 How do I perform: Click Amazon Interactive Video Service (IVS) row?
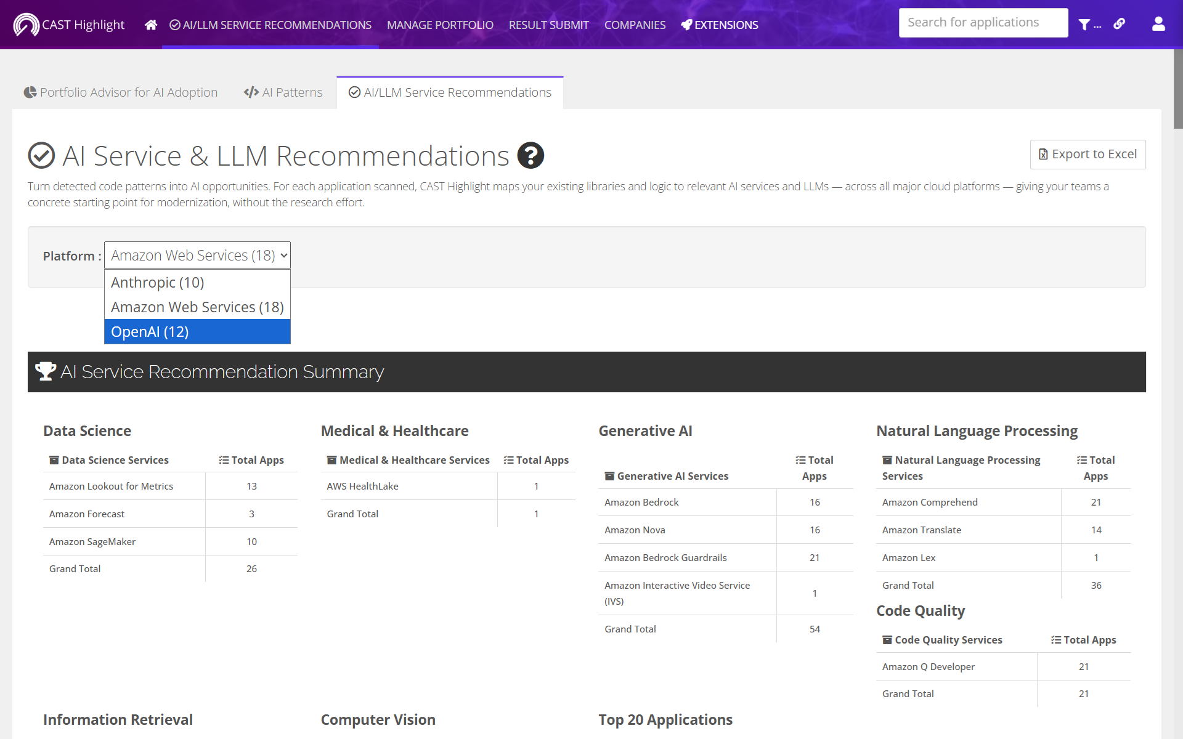(726, 593)
